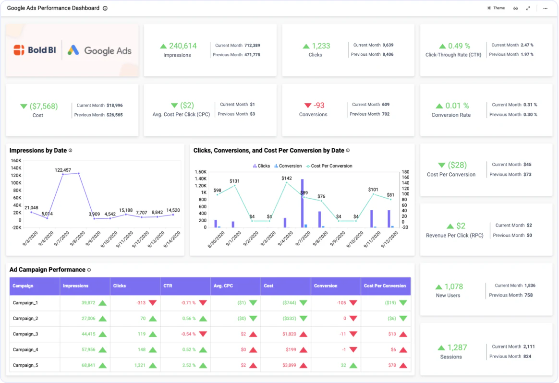Viewport: 559px width, 383px height.
Task: Click the 21,048 impressions data label
Action: [x=31, y=208]
